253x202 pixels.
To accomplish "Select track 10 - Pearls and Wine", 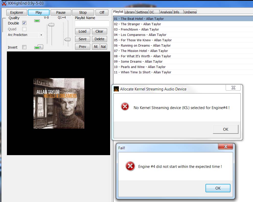I will [x=183, y=67].
